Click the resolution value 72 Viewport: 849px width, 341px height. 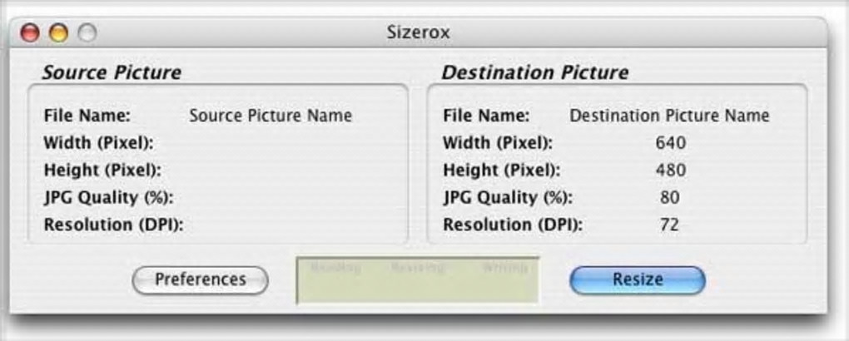tap(670, 225)
